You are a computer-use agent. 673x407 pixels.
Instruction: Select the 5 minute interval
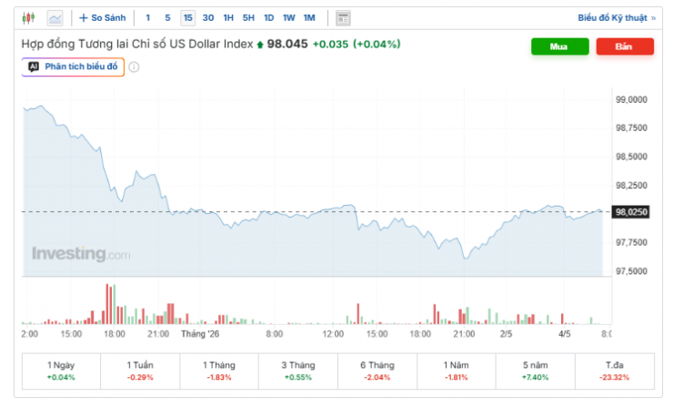pos(167,17)
